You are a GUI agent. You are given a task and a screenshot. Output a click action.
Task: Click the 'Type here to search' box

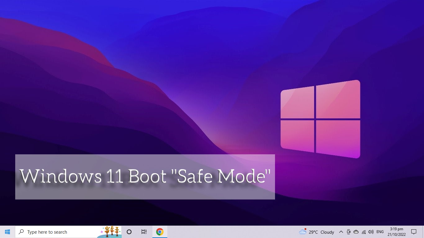[68, 232]
